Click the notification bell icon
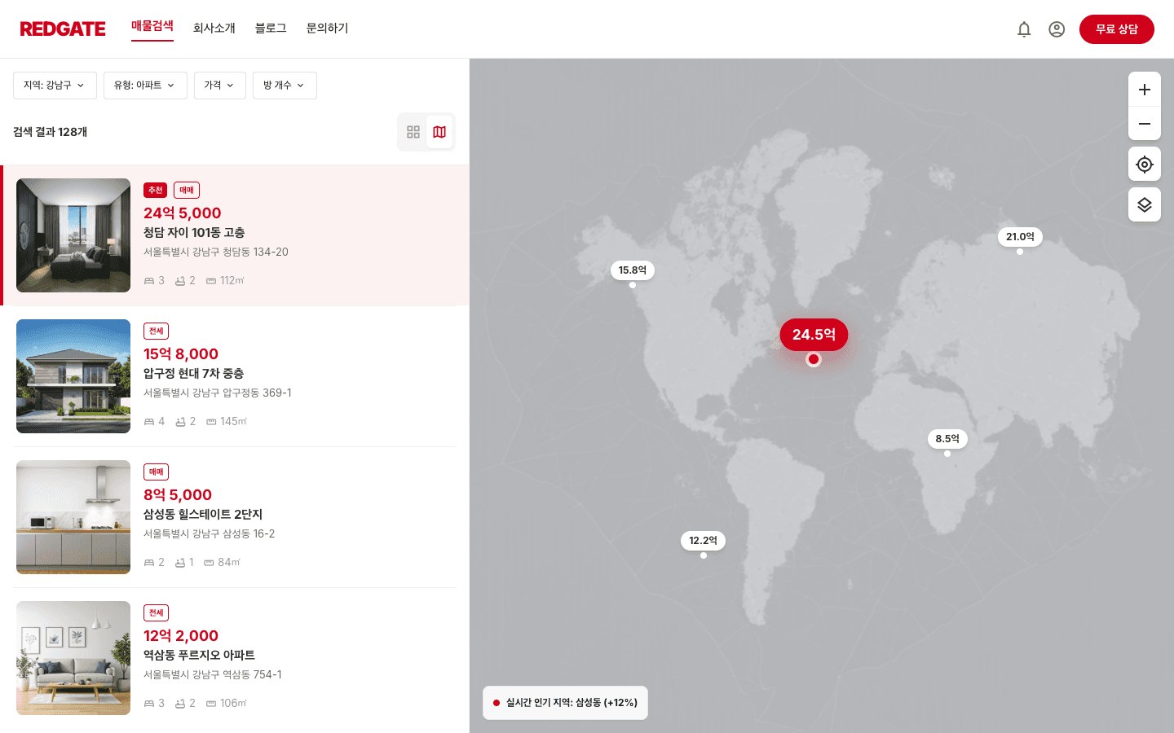This screenshot has height=733, width=1174. (1024, 29)
